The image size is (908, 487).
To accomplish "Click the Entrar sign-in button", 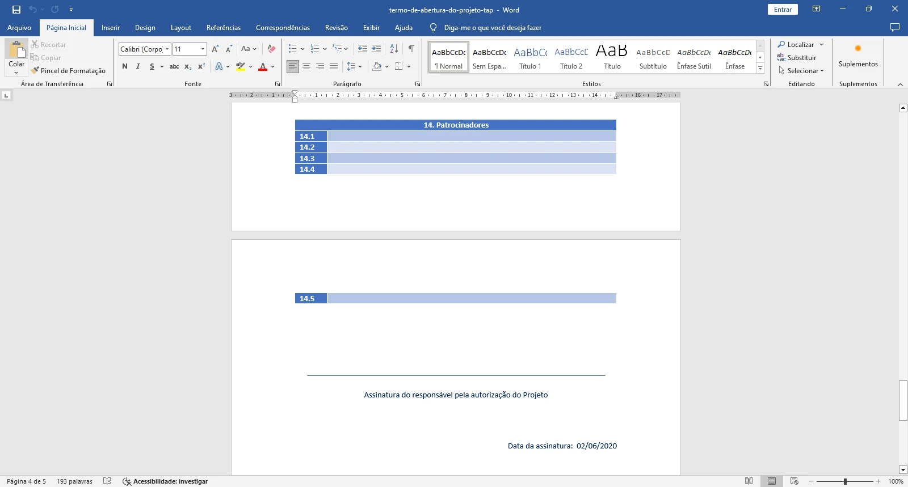I will [x=783, y=10].
